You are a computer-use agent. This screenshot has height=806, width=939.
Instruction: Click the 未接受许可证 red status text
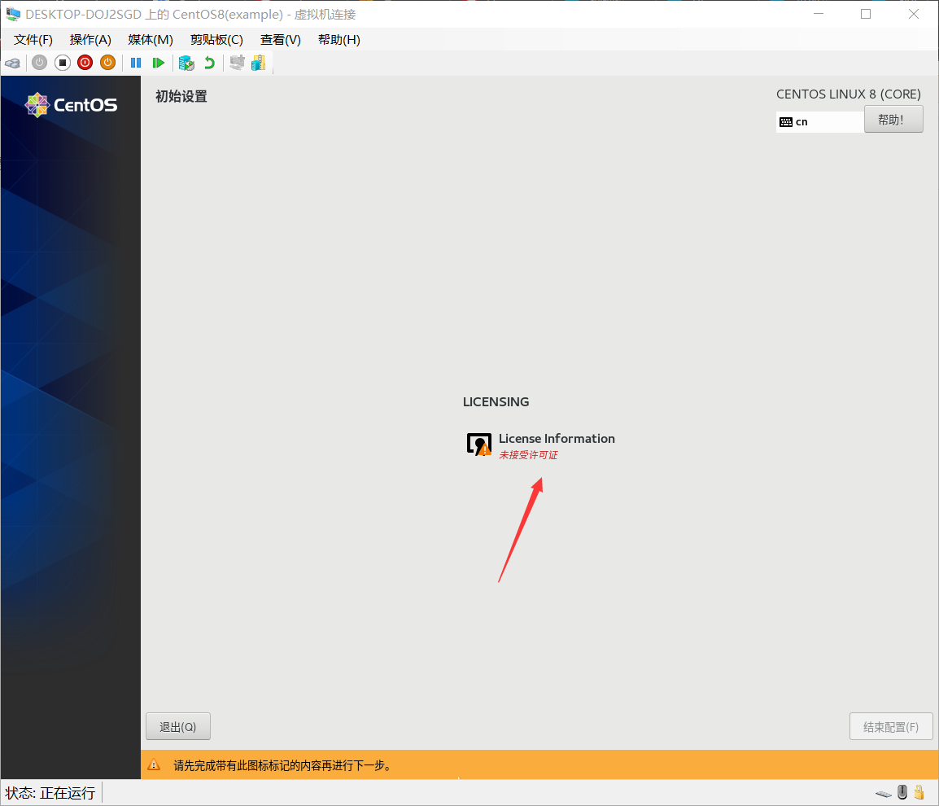coord(528,455)
